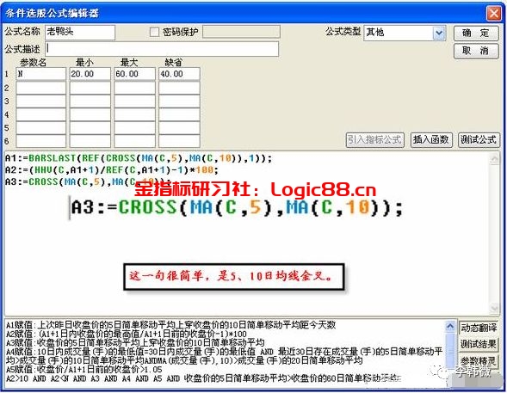Click the 测试公式 button
The width and height of the screenshot is (507, 393).
tap(479, 140)
